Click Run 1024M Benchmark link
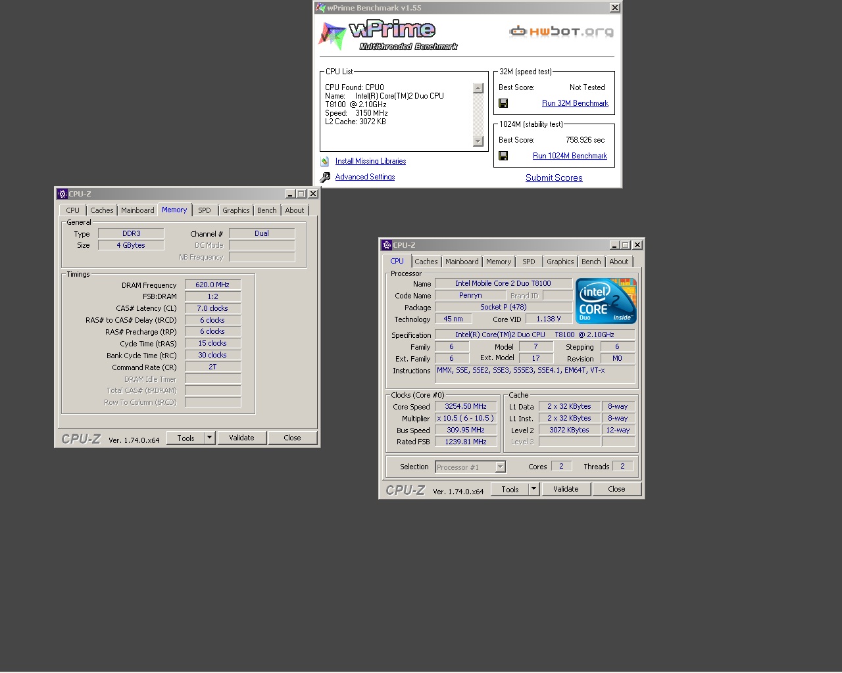Screen dimensions: 842x673 point(570,156)
